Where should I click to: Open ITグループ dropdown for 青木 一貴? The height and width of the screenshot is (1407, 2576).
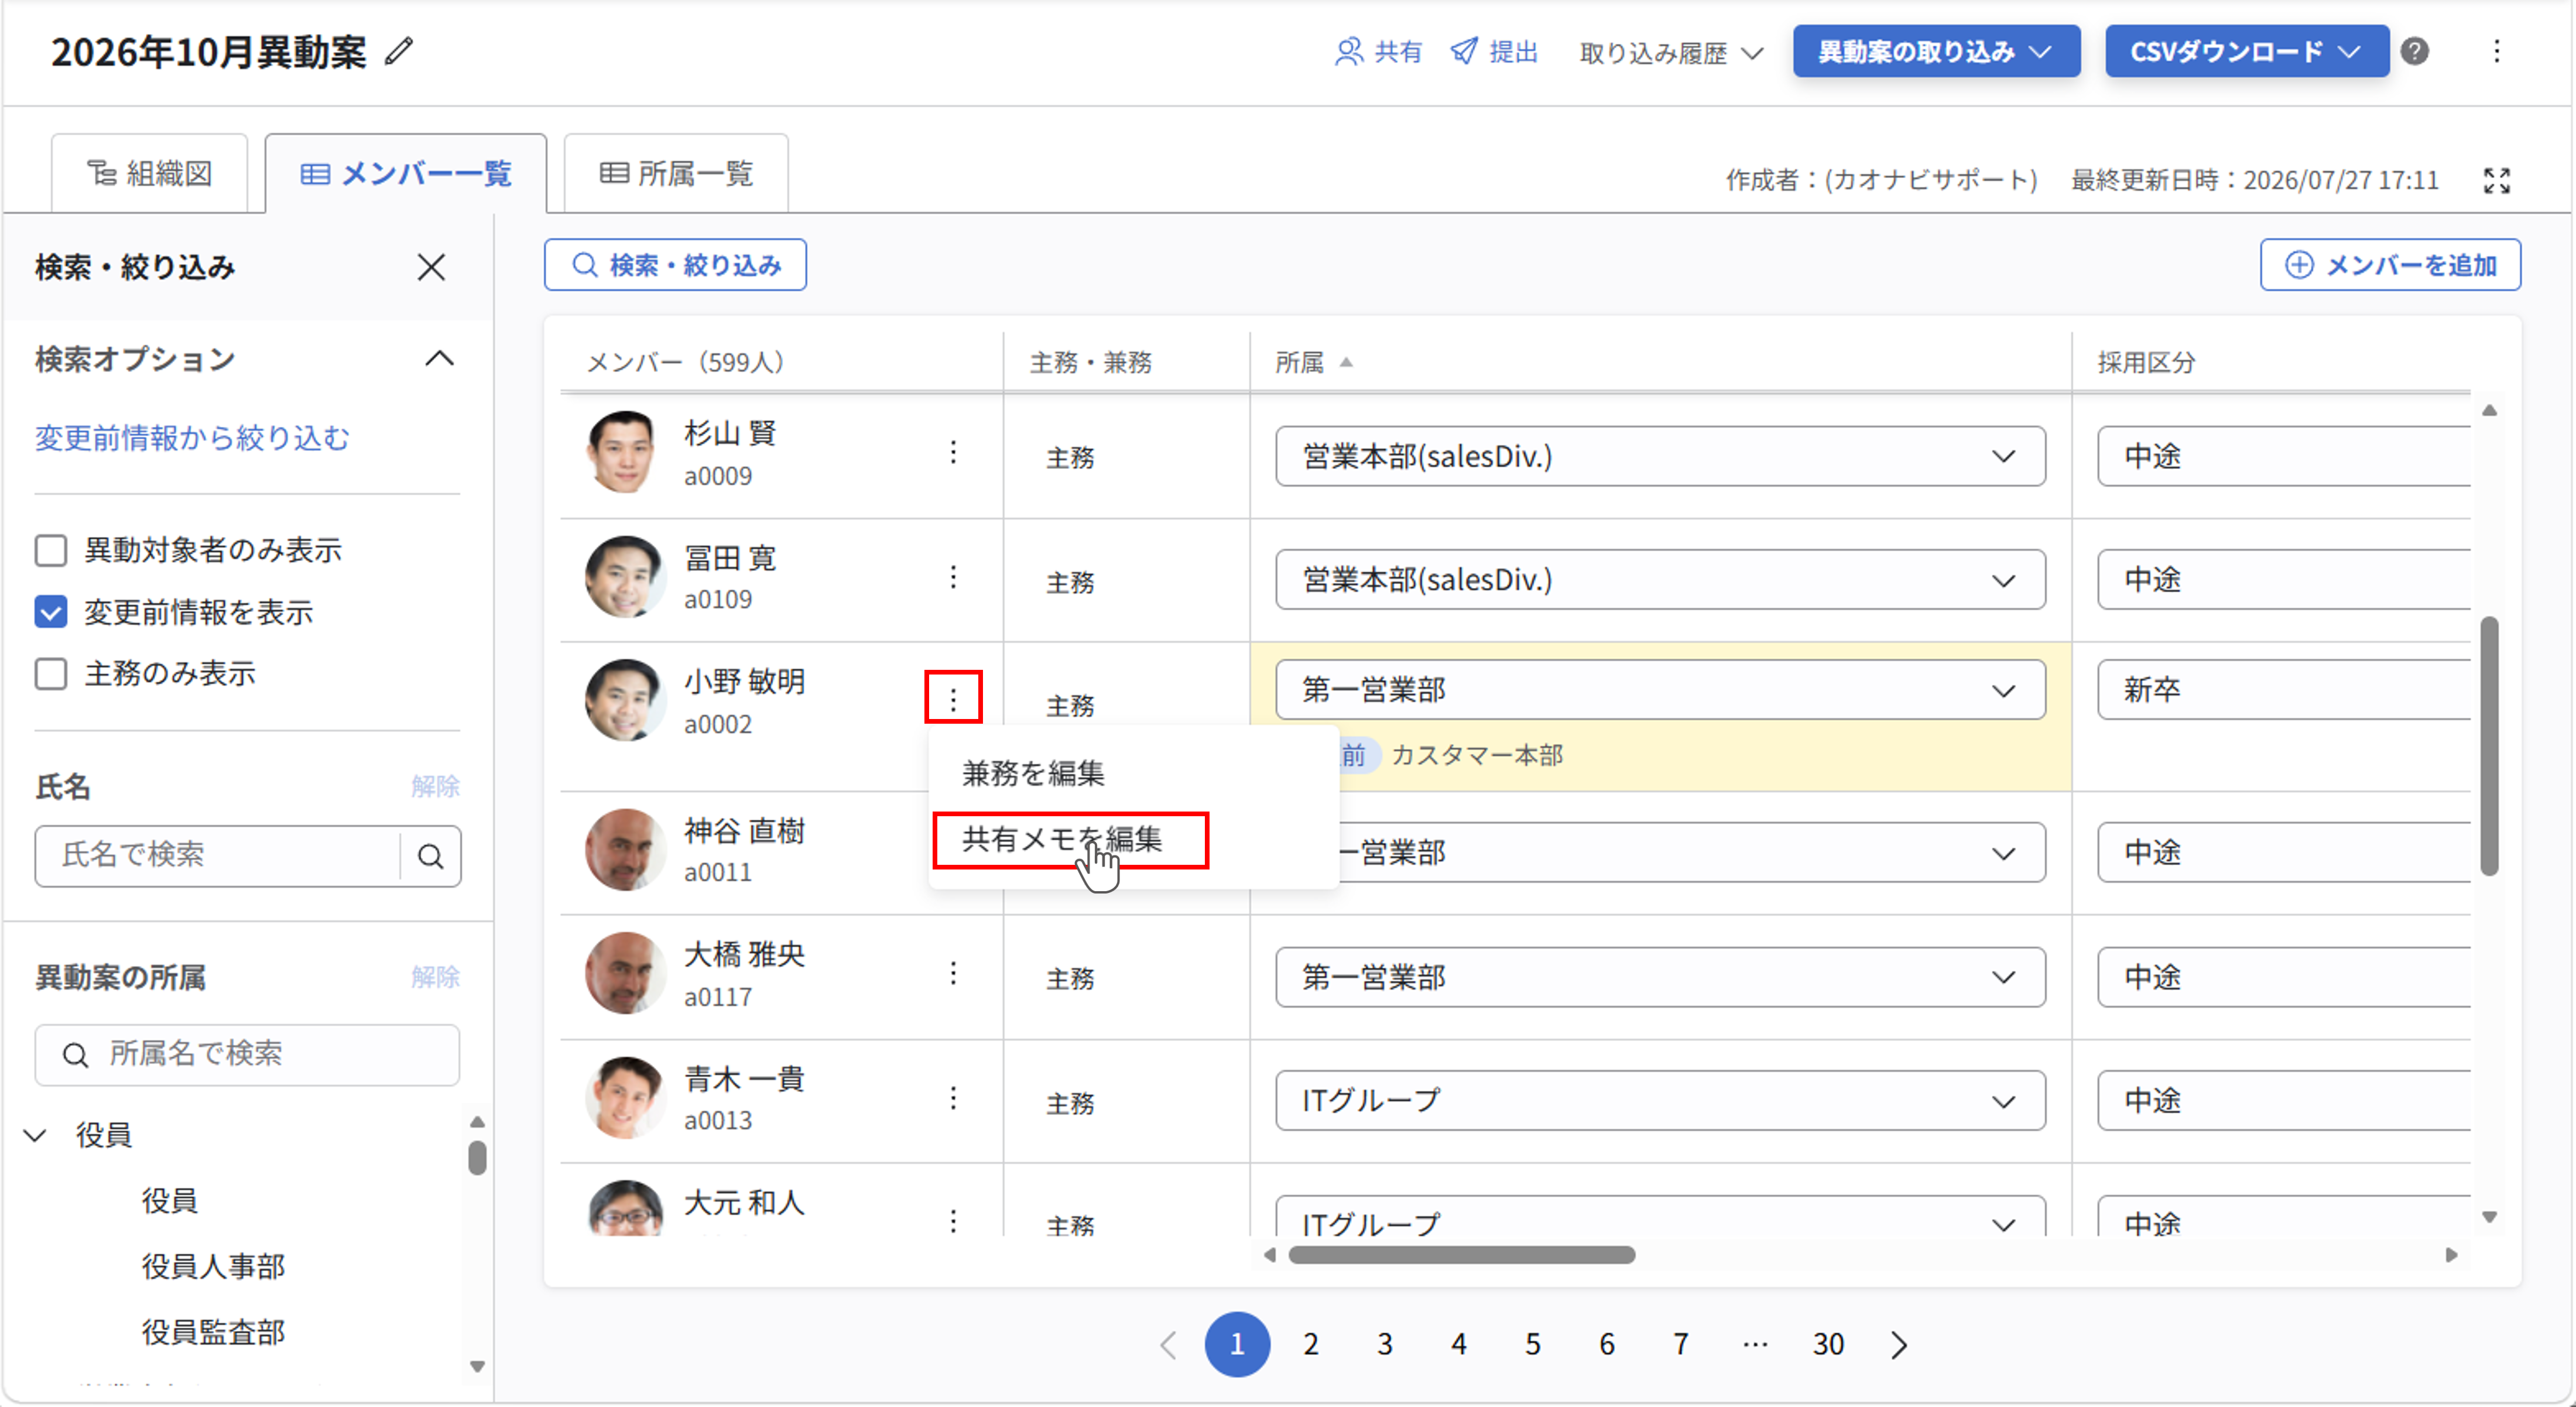(1660, 1101)
